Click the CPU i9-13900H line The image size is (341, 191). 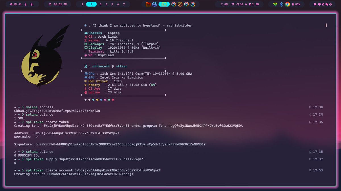coord(138,74)
